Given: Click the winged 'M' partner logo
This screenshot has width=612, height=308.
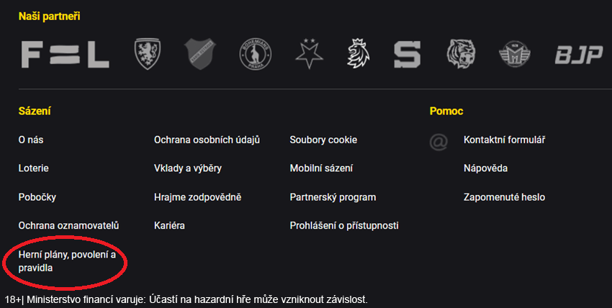Looking at the screenshot, I should (514, 54).
